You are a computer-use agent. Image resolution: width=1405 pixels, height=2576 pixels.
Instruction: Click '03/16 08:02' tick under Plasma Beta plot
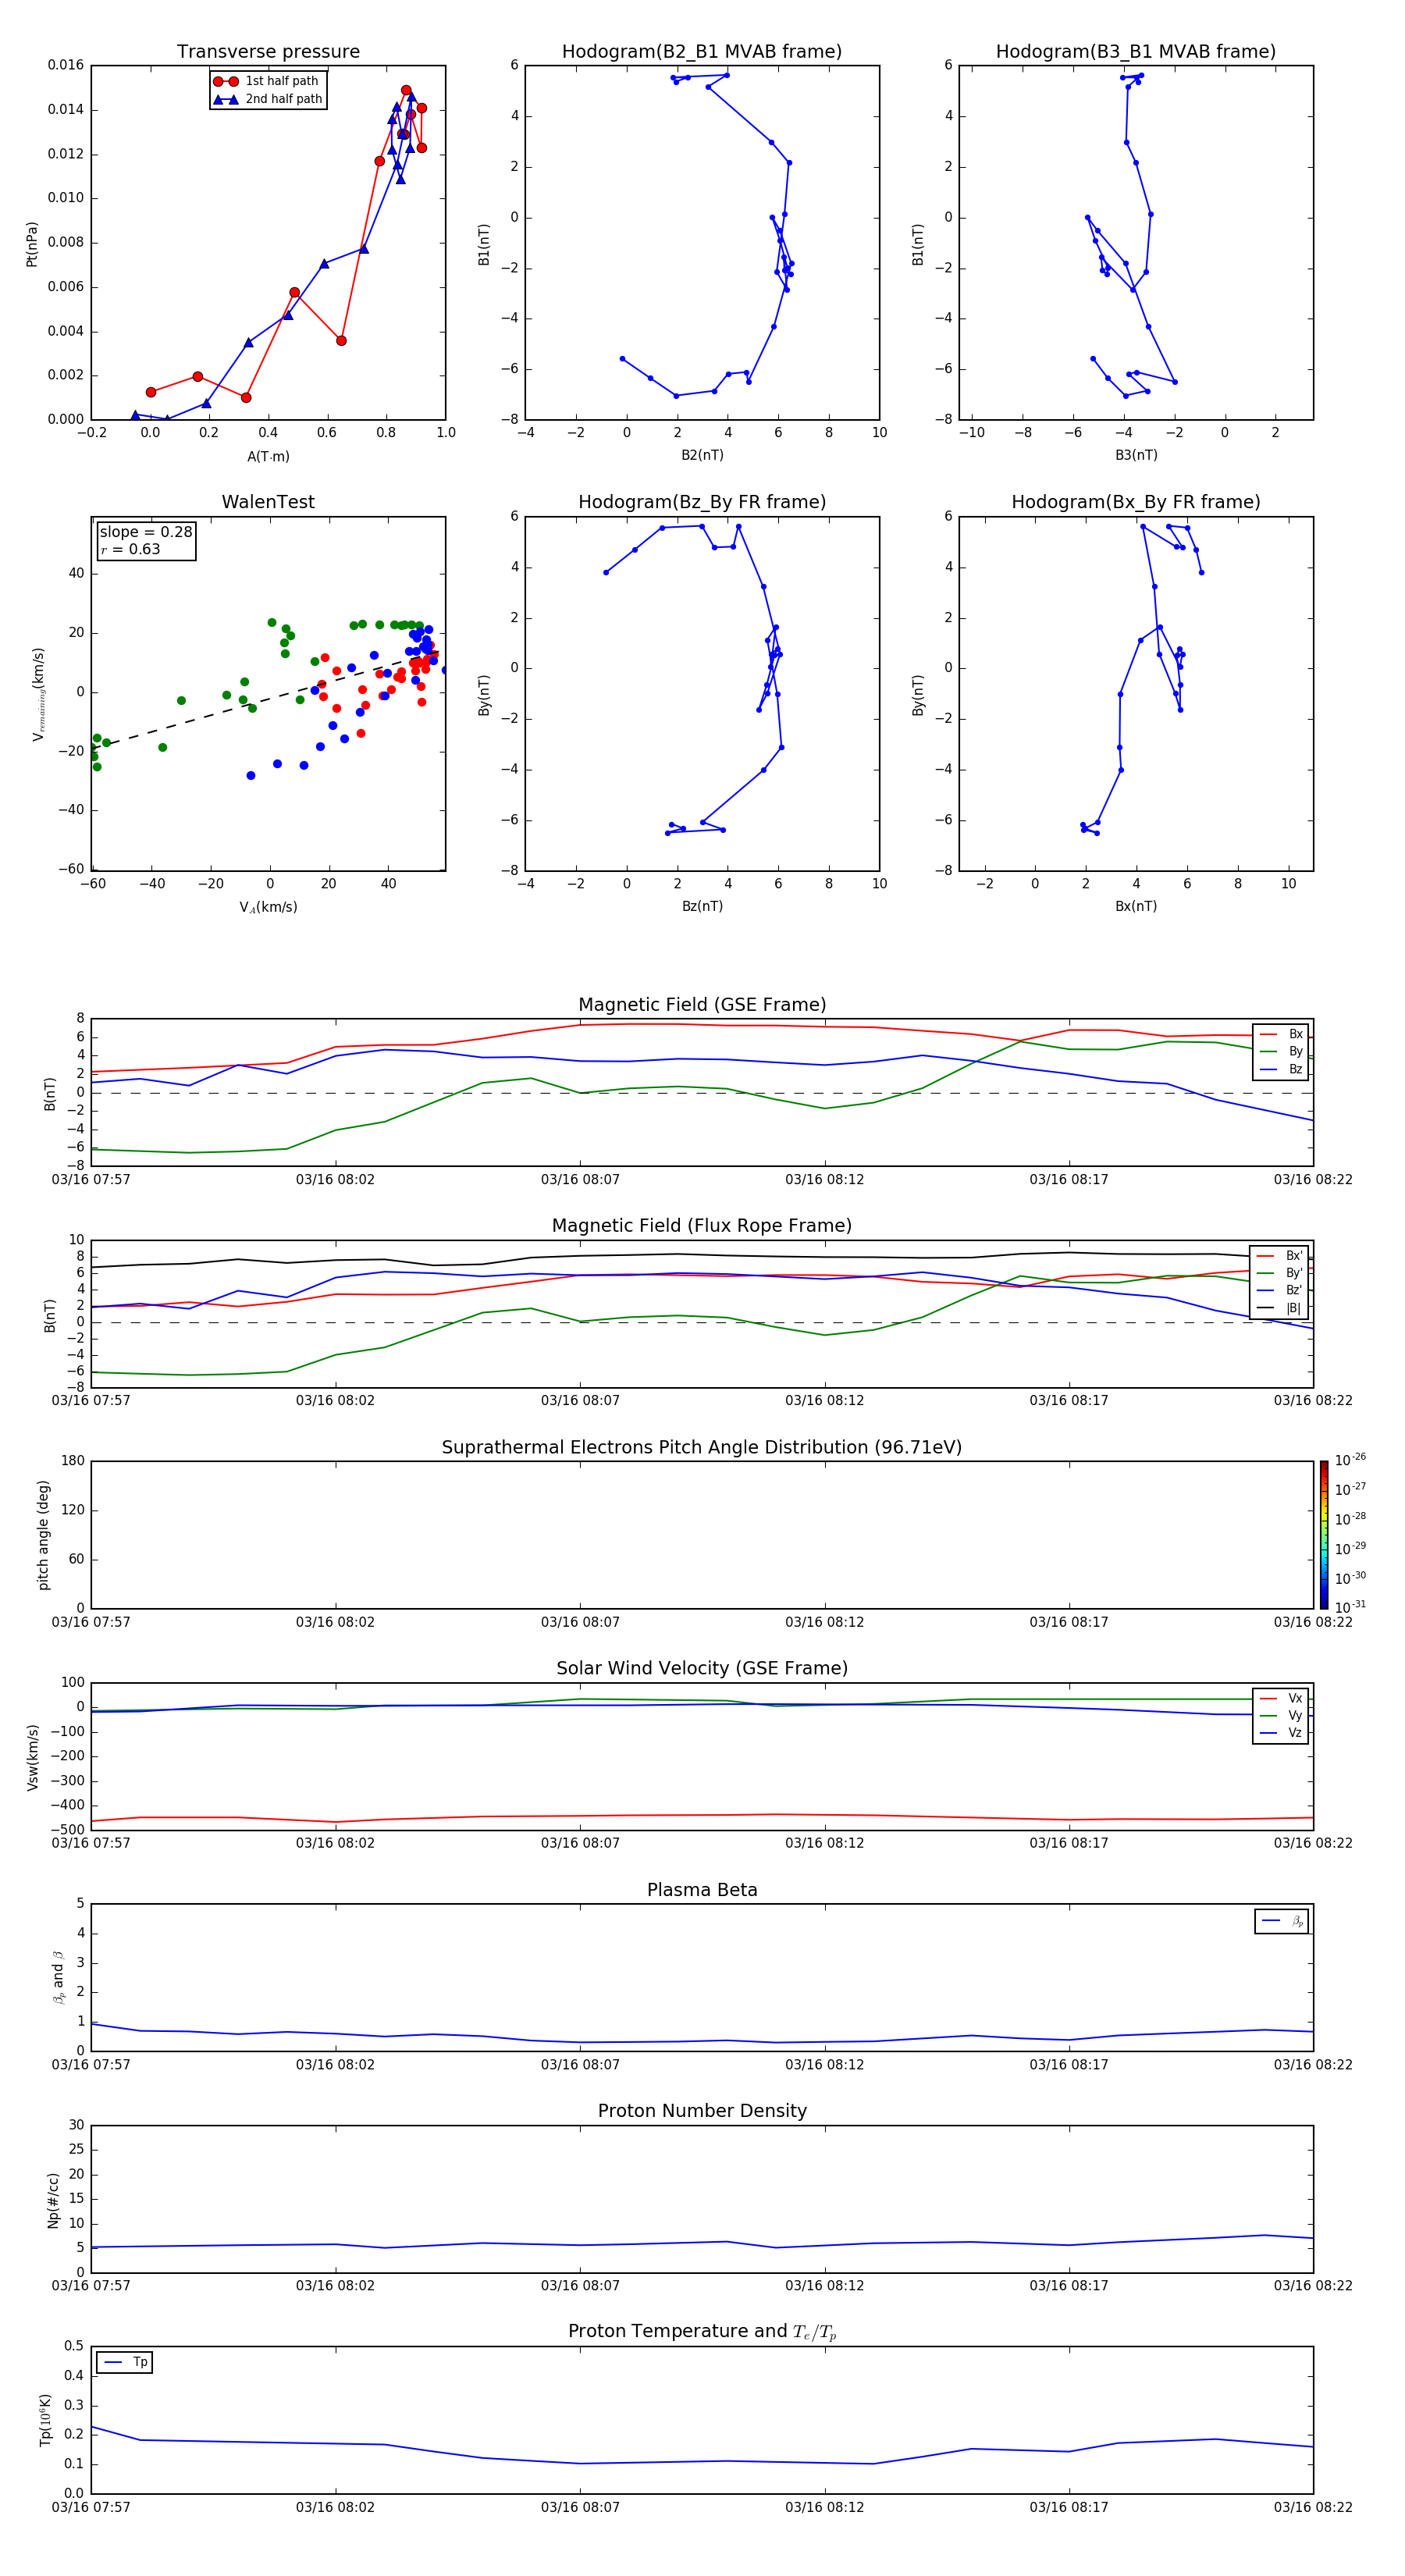[x=335, y=2065]
